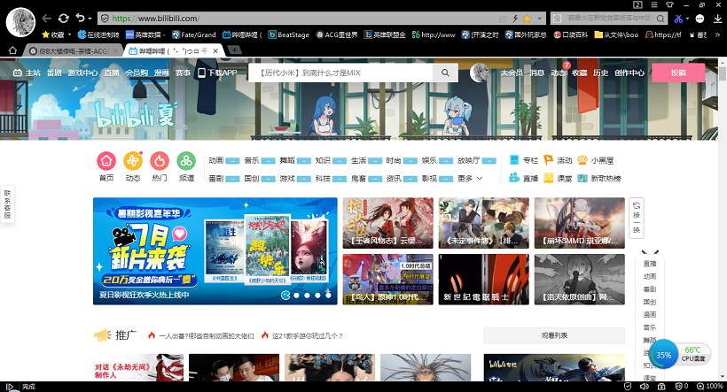Click 下载APP in top navigation
Screen dimensions: 727x392
click(x=217, y=73)
